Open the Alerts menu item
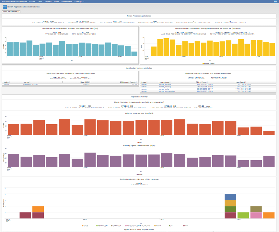The width and height of the screenshot is (279, 232). (56, 2)
